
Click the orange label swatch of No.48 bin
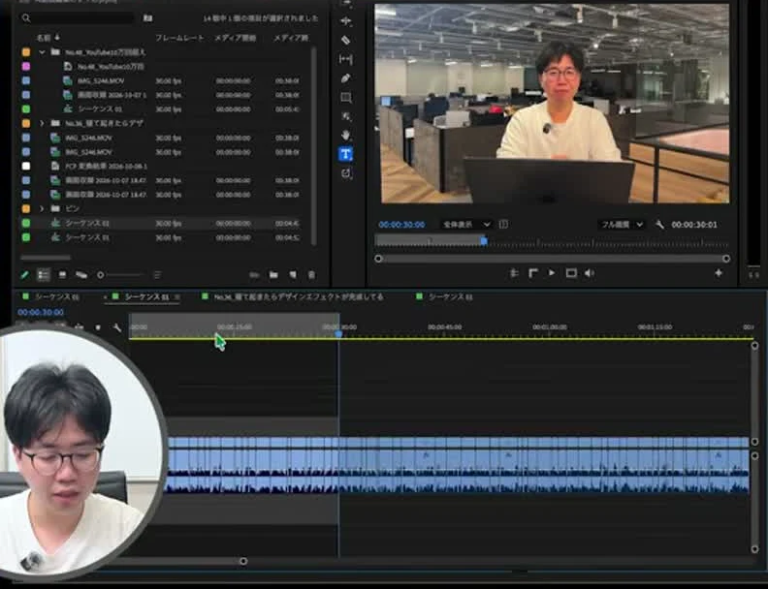click(x=26, y=52)
